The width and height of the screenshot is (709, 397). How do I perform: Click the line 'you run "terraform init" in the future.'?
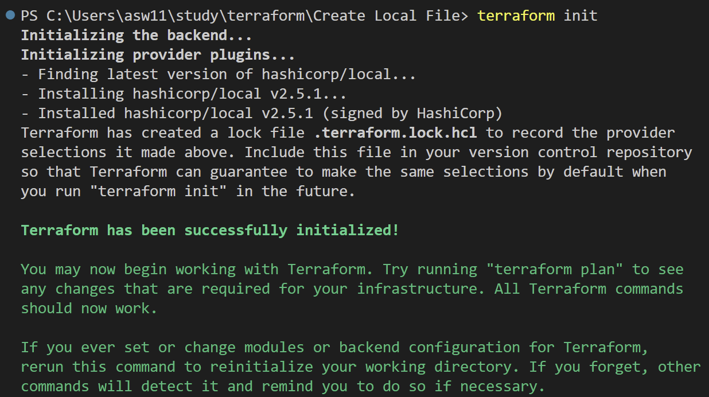point(188,191)
